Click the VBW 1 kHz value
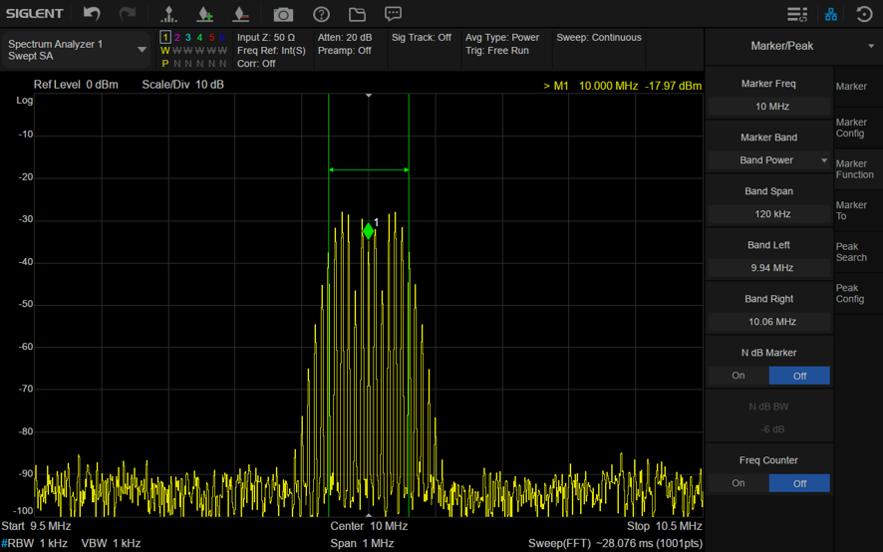Image resolution: width=883 pixels, height=552 pixels. click(x=111, y=544)
